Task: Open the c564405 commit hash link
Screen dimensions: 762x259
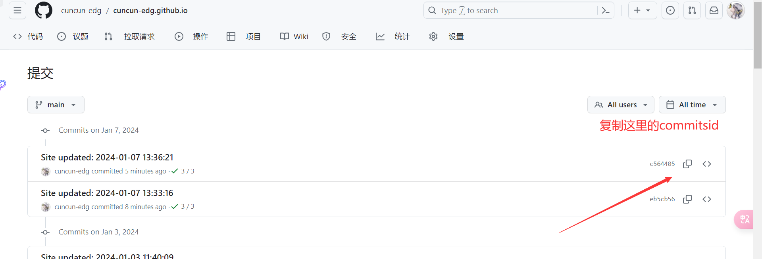Action: point(662,164)
